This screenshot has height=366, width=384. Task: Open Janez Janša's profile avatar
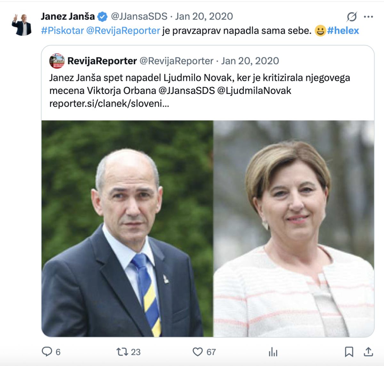click(x=22, y=24)
